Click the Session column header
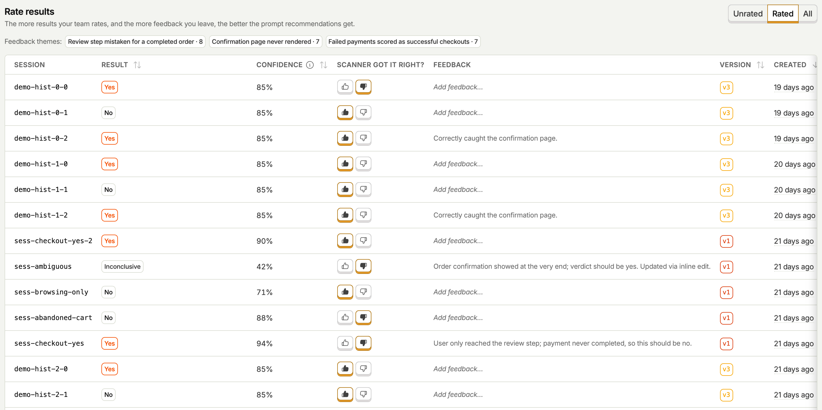The width and height of the screenshot is (822, 410). tap(29, 65)
